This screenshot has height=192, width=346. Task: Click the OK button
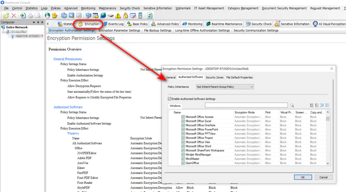click(303, 177)
